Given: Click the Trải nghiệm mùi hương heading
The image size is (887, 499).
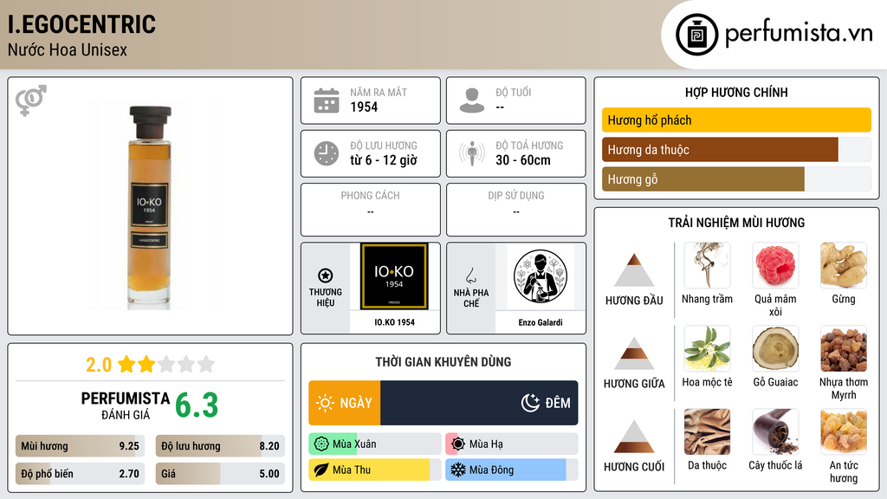Looking at the screenshot, I should click(736, 223).
